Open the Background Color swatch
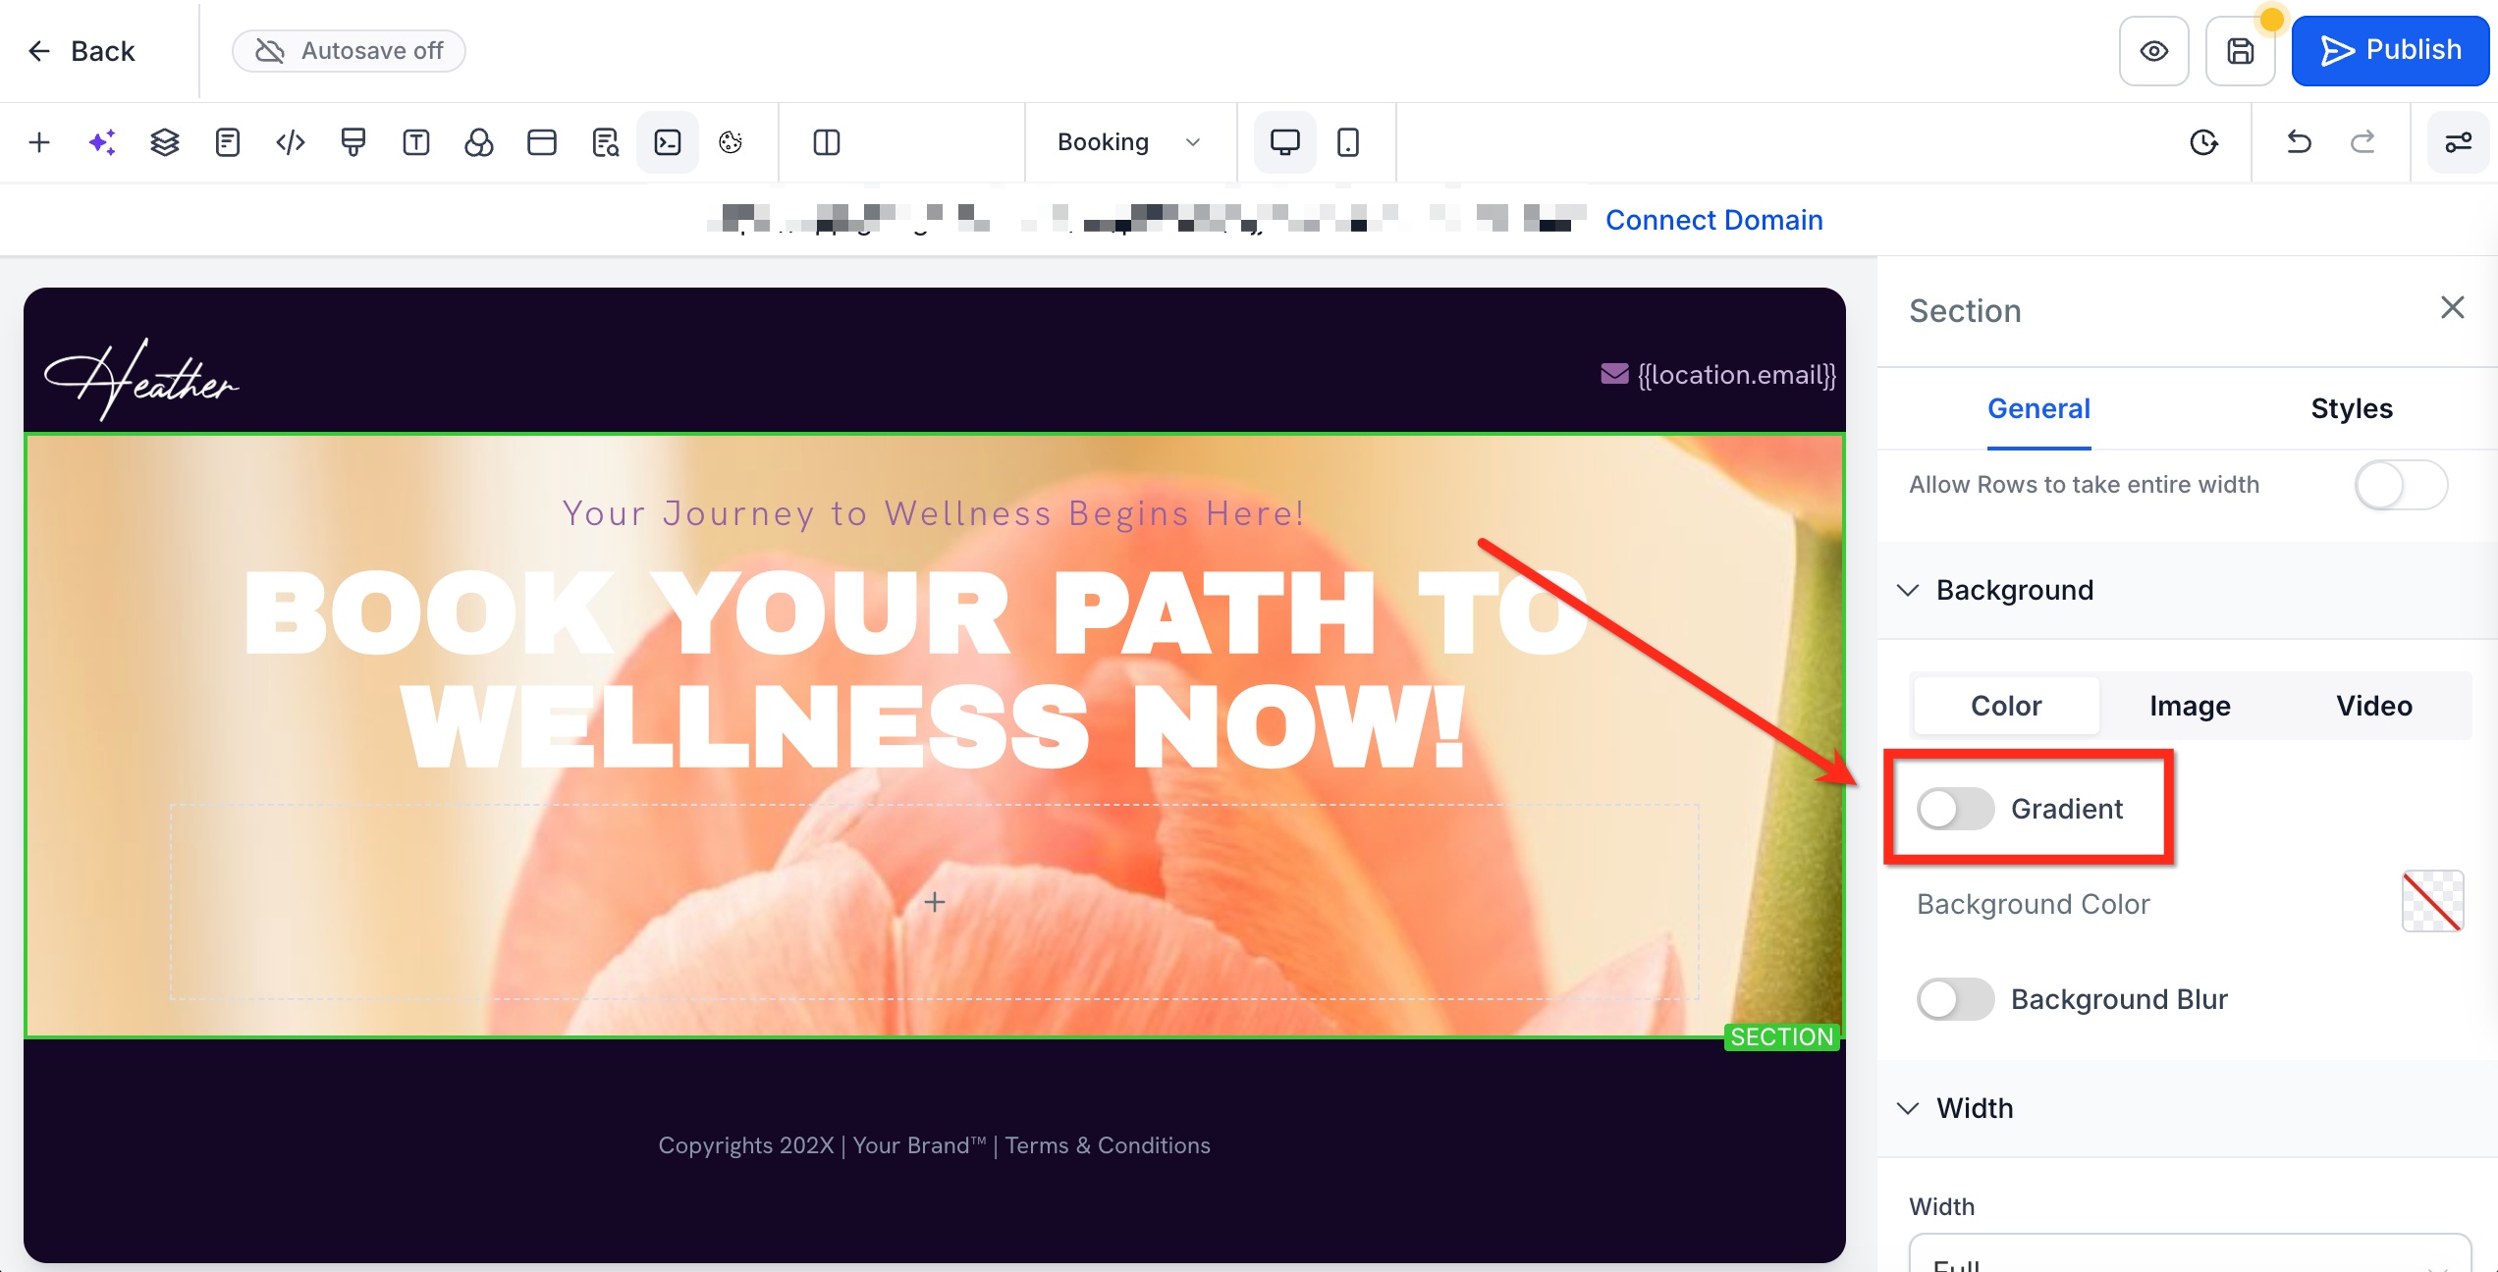Viewport: 2498px width, 1272px height. pos(2431,901)
